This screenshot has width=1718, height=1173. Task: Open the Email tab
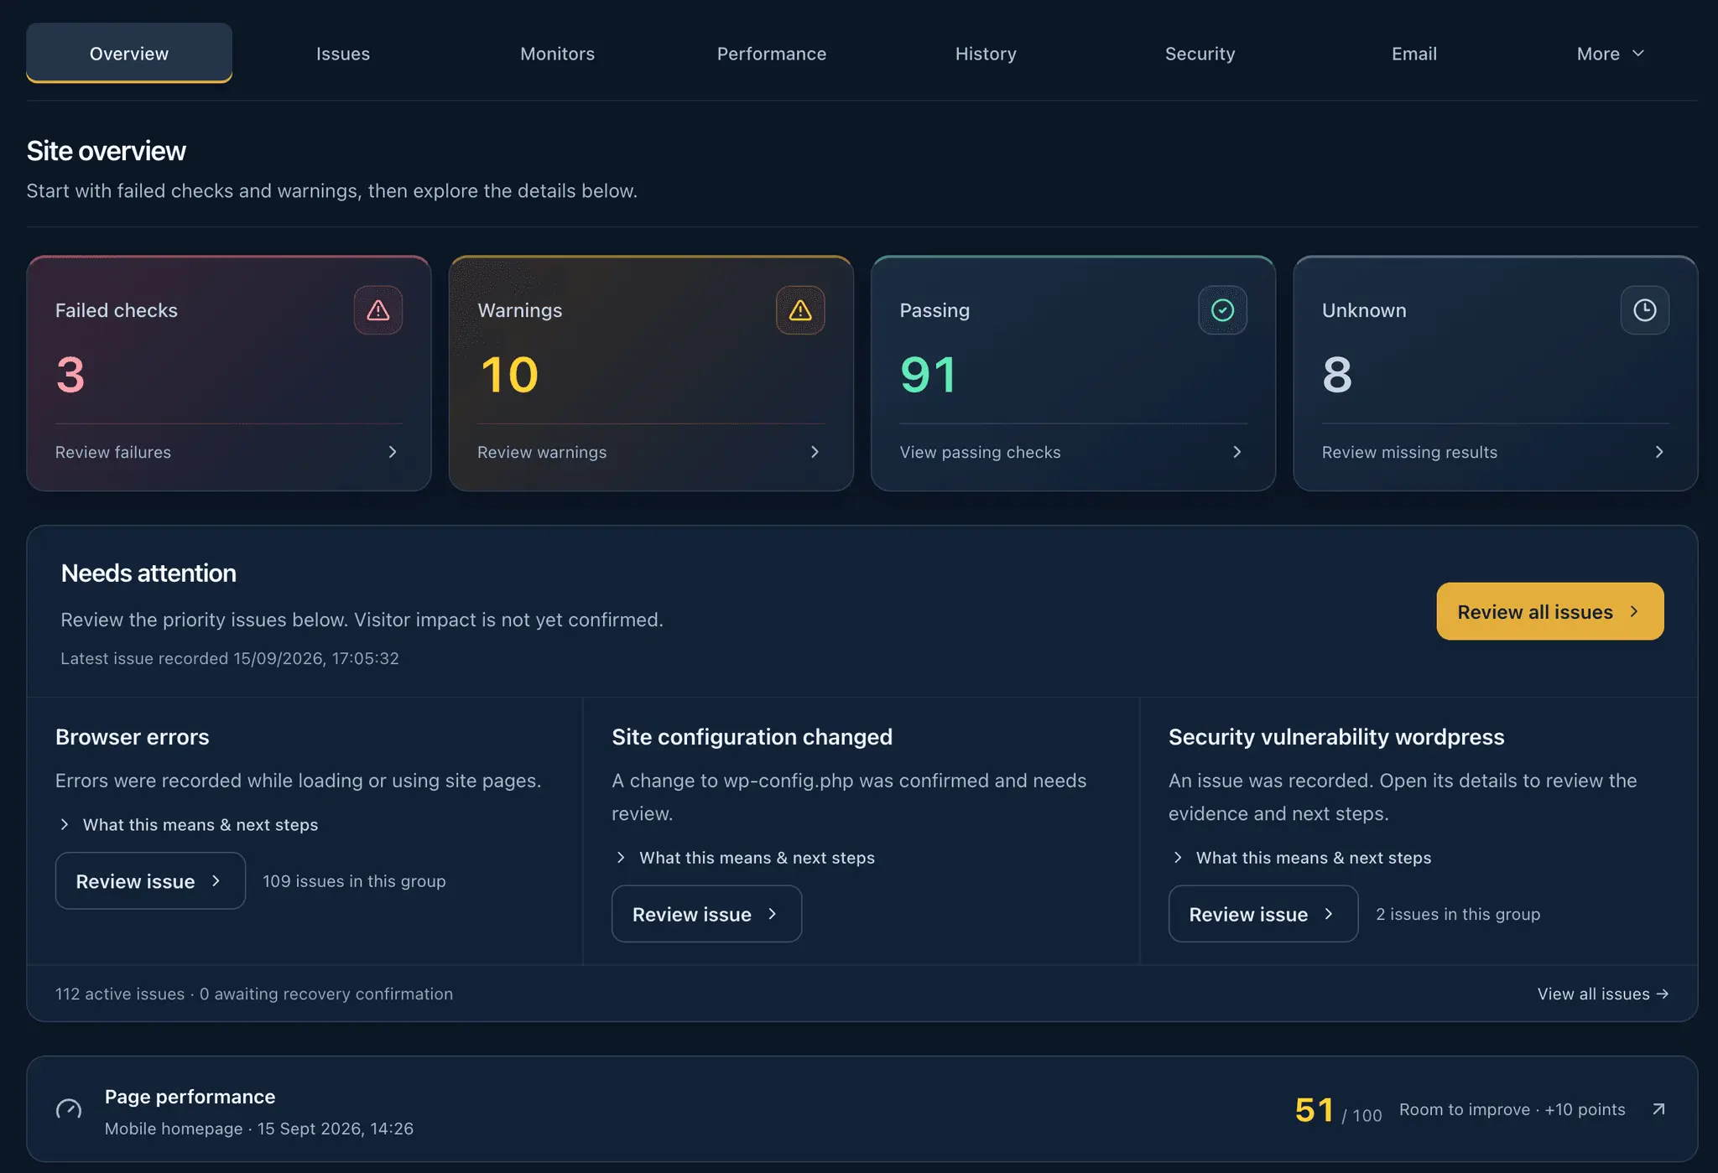1414,54
